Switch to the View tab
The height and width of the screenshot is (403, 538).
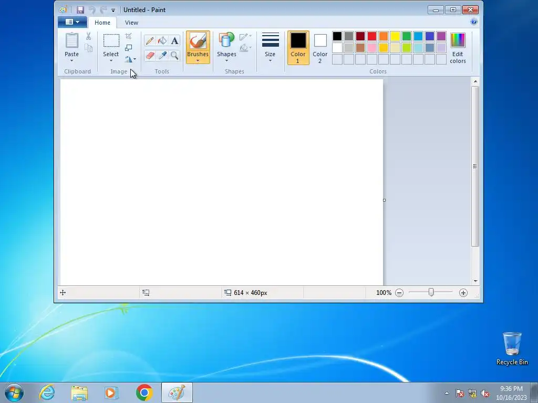pyautogui.click(x=131, y=23)
